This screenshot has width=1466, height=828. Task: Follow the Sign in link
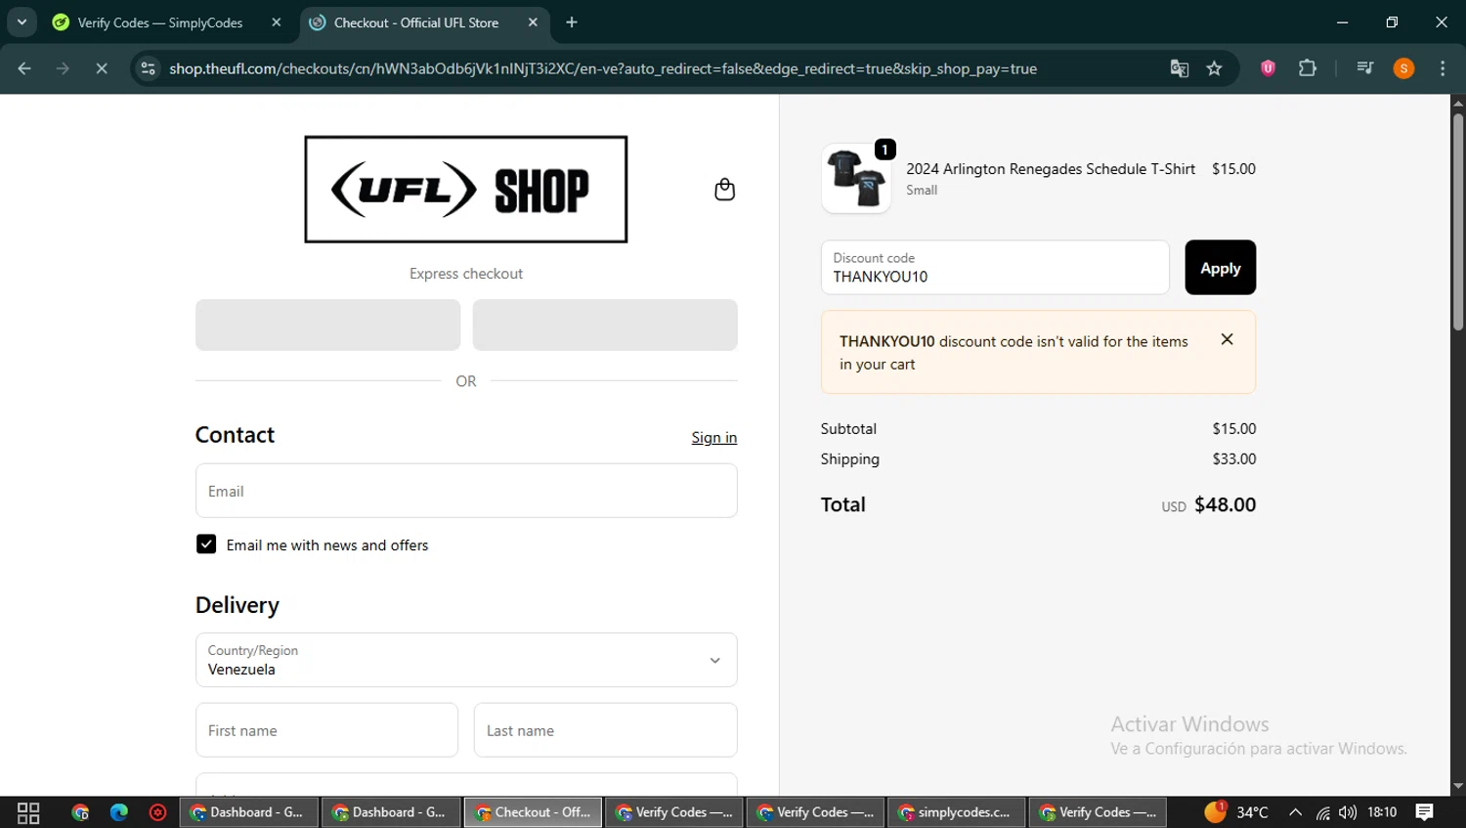[713, 437]
